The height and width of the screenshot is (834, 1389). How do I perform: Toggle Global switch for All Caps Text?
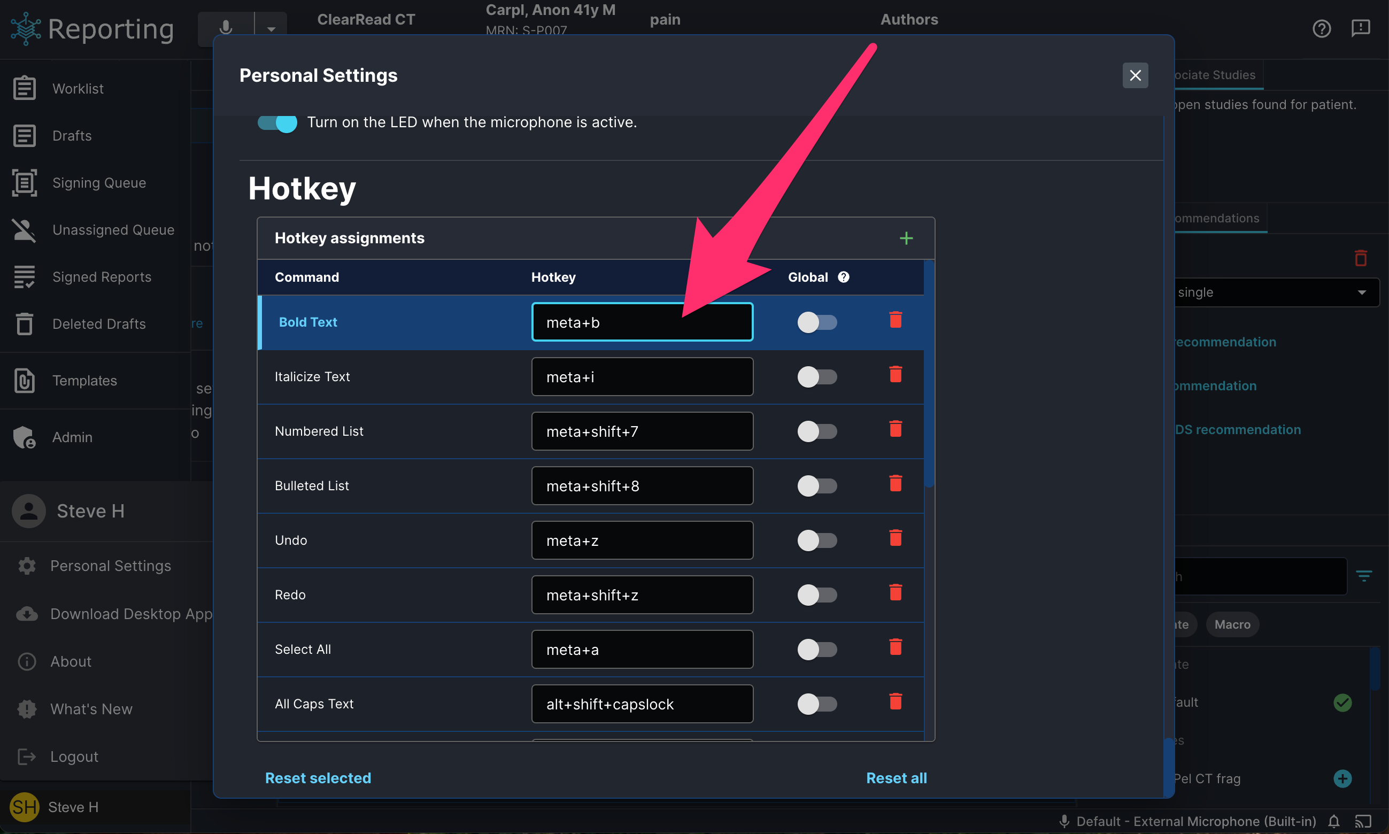pyautogui.click(x=817, y=704)
